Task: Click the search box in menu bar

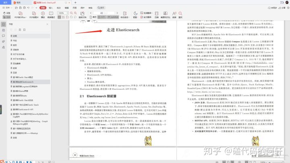Action: [x=101, y=8]
